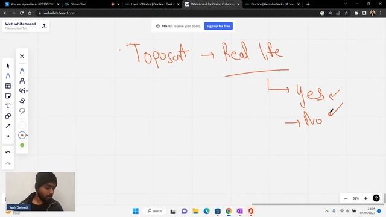Undo the last action
This screenshot has width=386, height=217.
8,153
